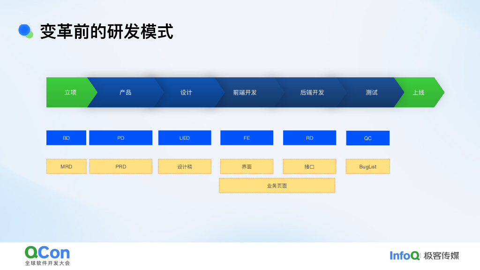Select the 前端开发 stage arrow
480x270 pixels.
pos(245,92)
